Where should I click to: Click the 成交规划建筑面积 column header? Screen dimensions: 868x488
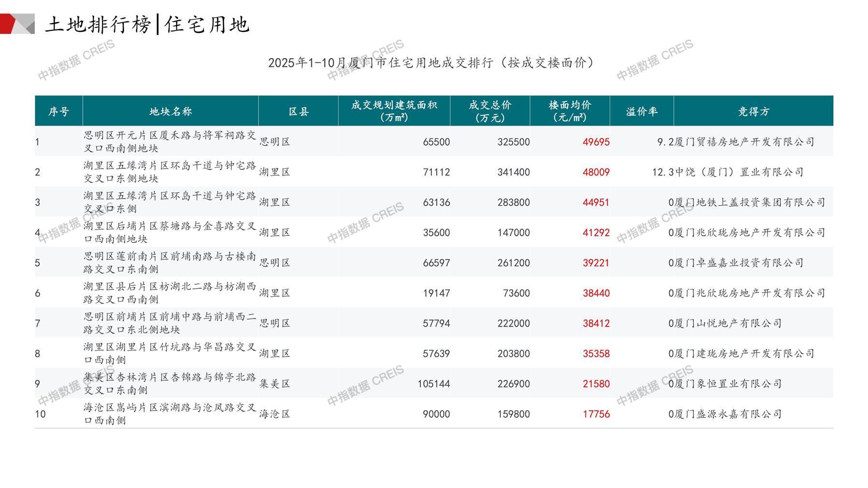click(394, 111)
